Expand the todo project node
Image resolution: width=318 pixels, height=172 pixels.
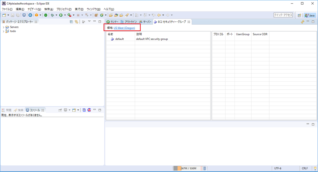pyautogui.click(x=3, y=31)
